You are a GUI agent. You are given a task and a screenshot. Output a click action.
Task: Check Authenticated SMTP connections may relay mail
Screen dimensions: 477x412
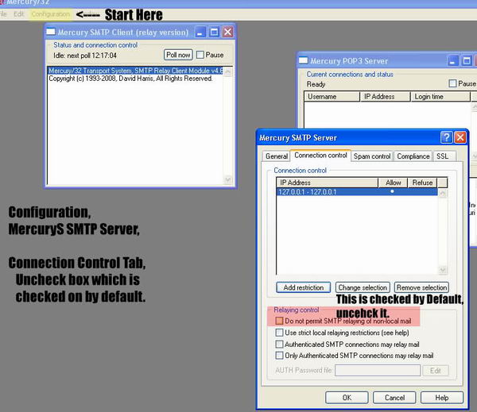[x=279, y=345]
